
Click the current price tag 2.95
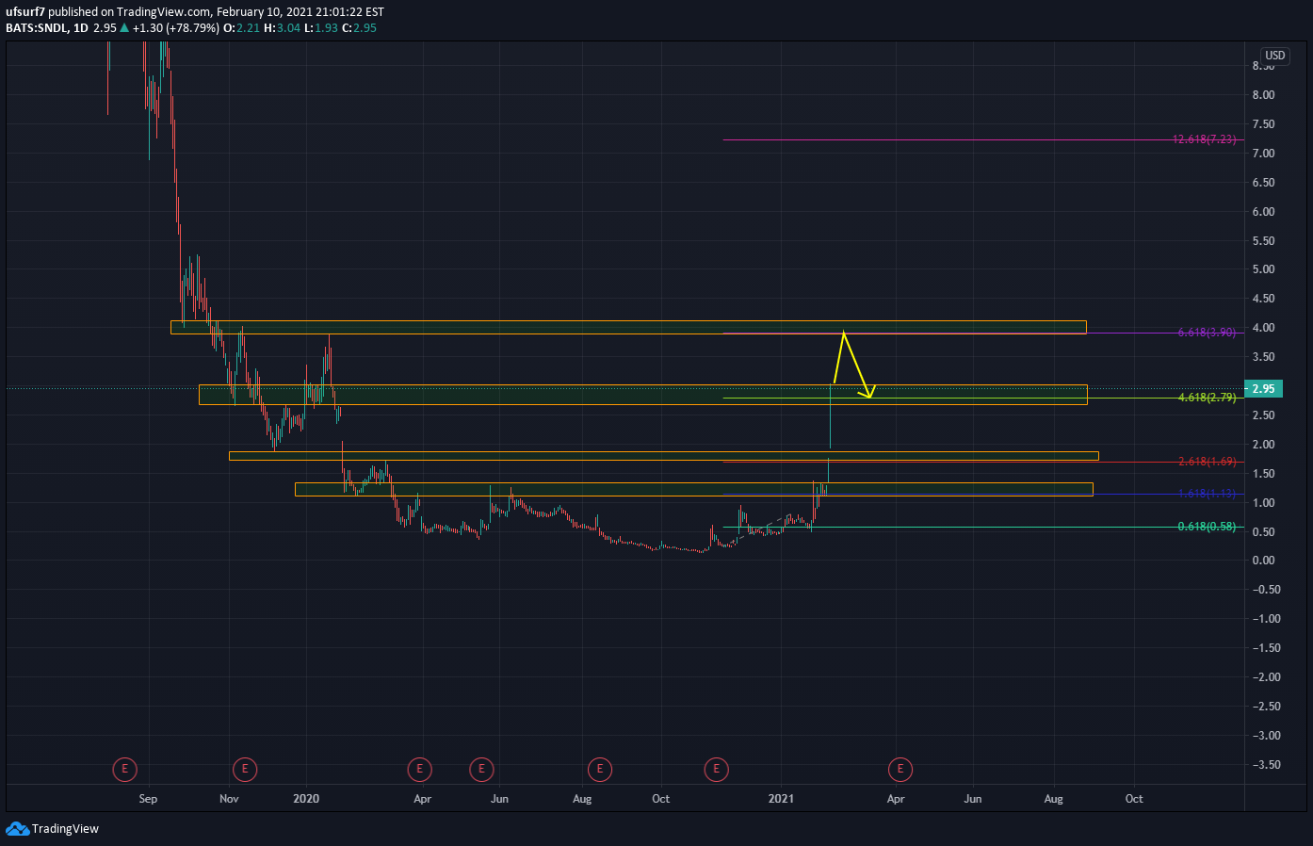click(1263, 388)
